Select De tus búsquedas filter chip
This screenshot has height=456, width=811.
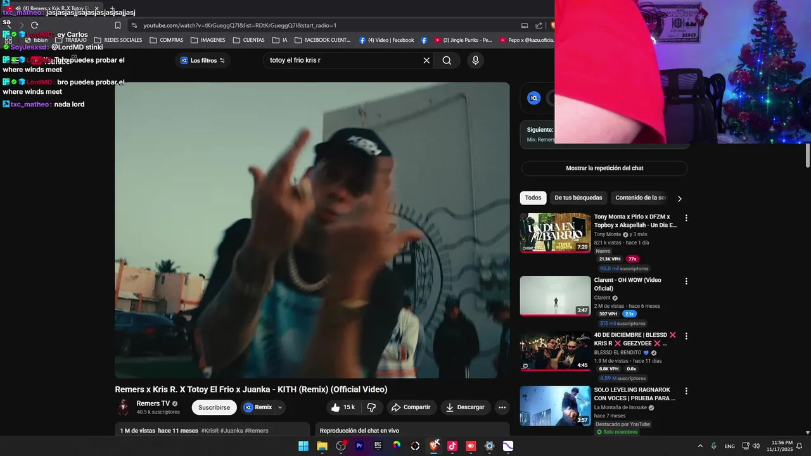click(x=578, y=198)
